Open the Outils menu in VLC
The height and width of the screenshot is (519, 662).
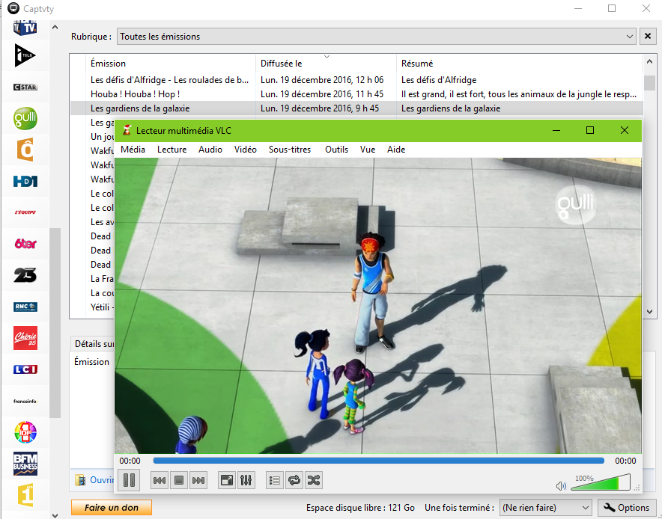coord(336,150)
